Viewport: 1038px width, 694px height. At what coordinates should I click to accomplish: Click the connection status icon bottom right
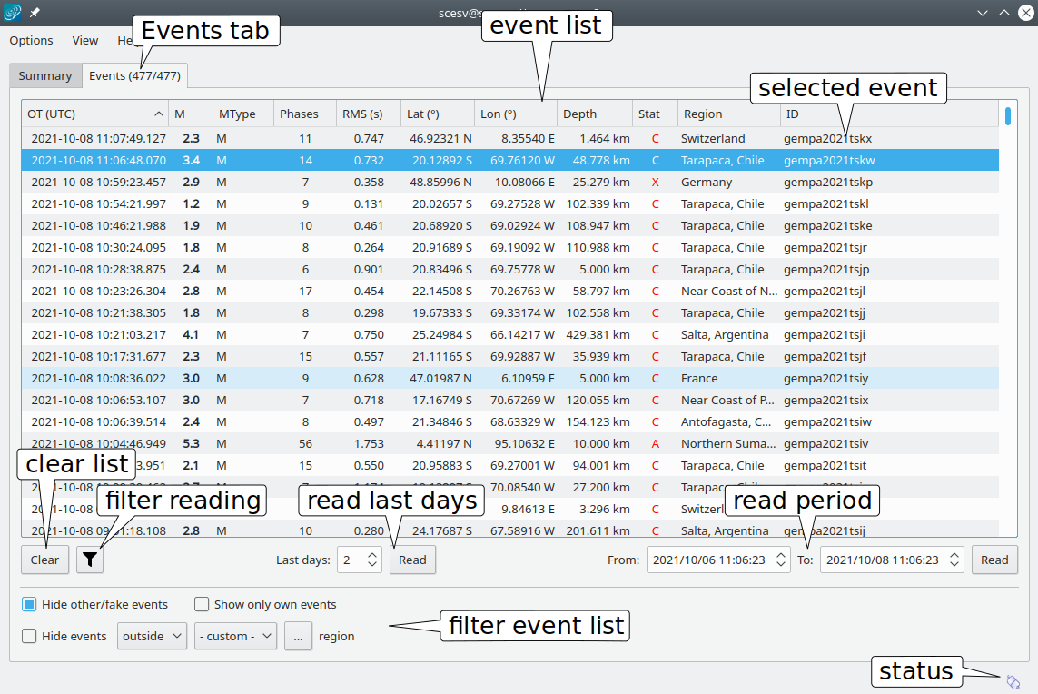pyautogui.click(x=1013, y=681)
